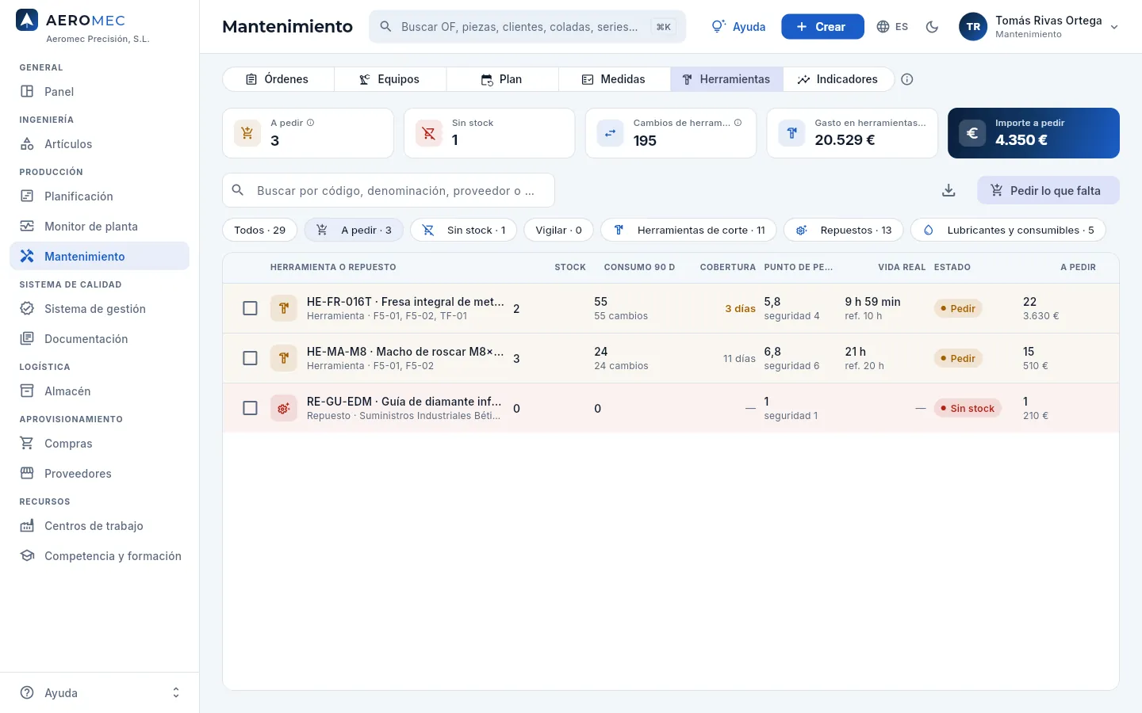This screenshot has height=713, width=1142.
Task: Click the Cambios de herramienta swap icon
Action: tap(610, 133)
